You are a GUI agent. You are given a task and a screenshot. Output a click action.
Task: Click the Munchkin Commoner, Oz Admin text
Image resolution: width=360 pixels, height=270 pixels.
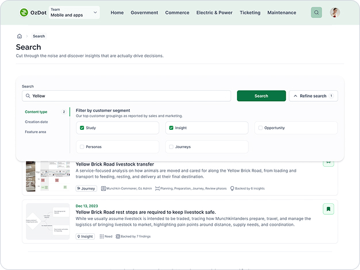click(x=129, y=188)
